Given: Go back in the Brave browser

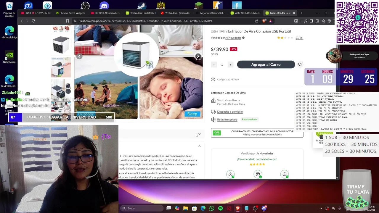Looking at the screenshot, I should [22, 21].
